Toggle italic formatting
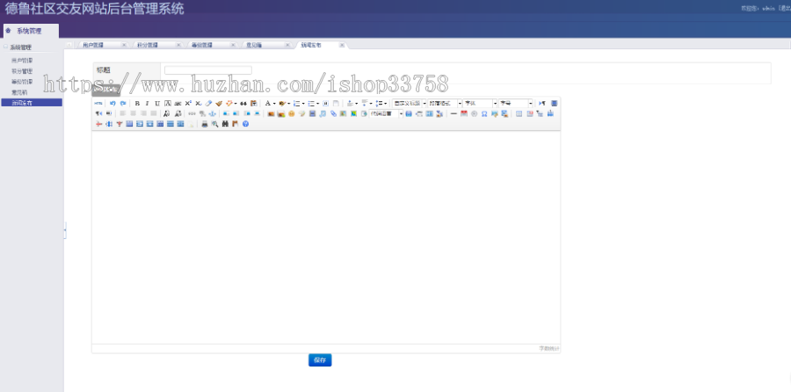This screenshot has width=791, height=392. point(148,104)
